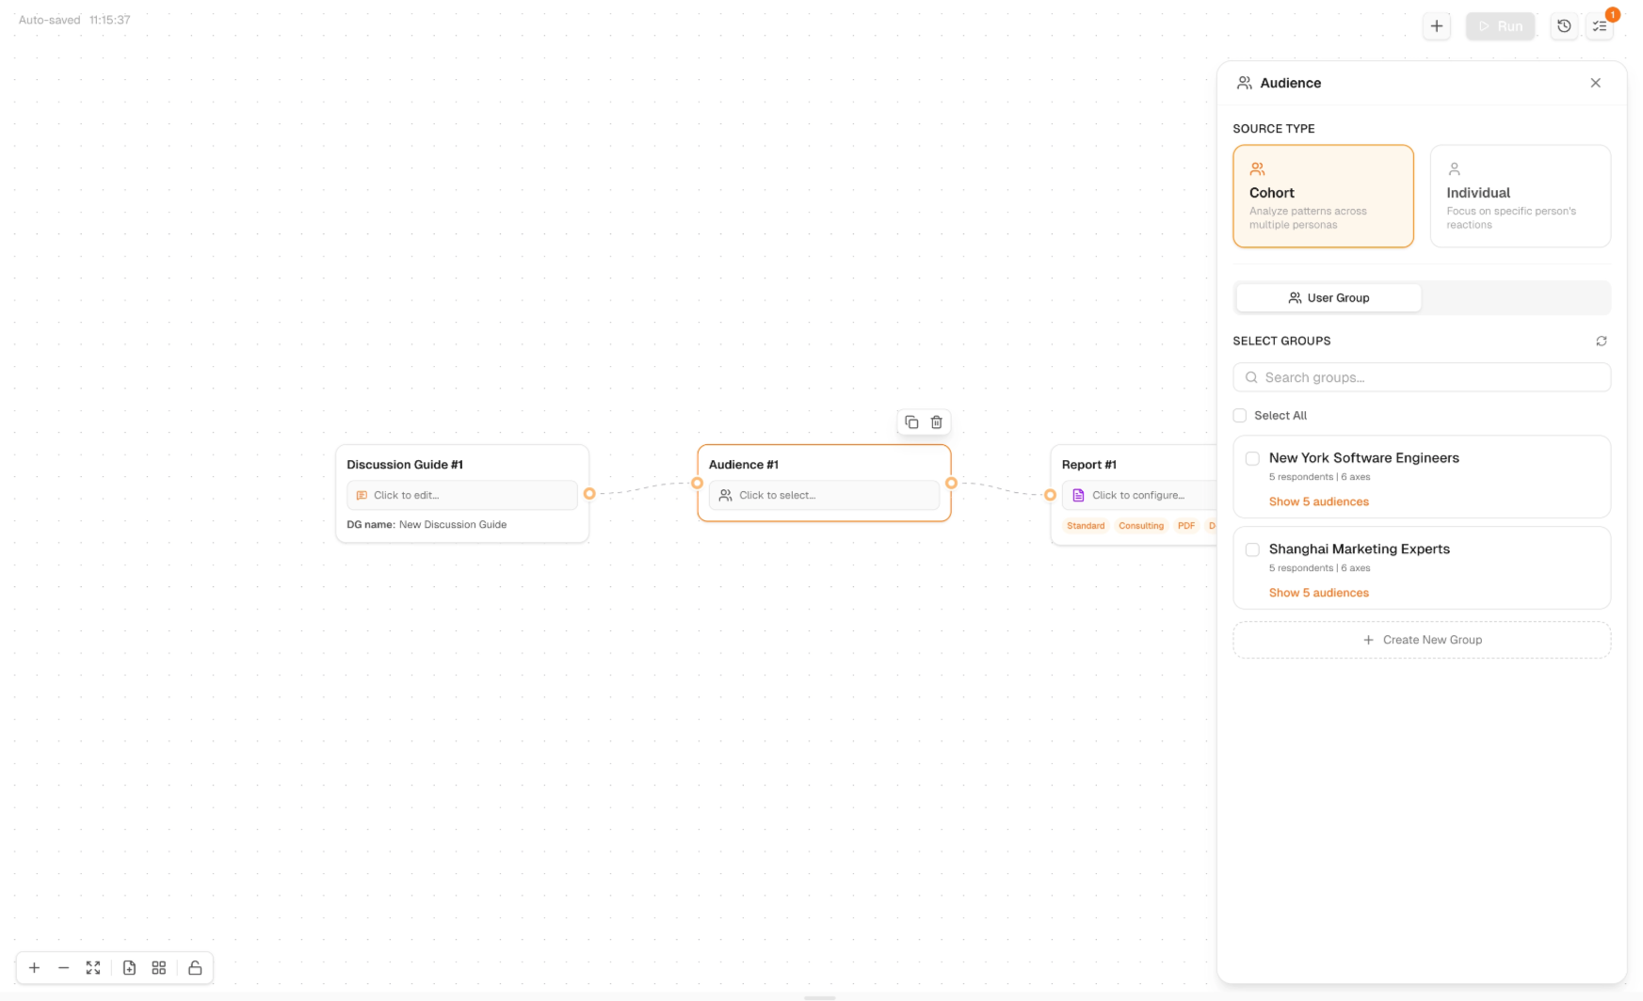Select the Individual source type

click(x=1520, y=196)
